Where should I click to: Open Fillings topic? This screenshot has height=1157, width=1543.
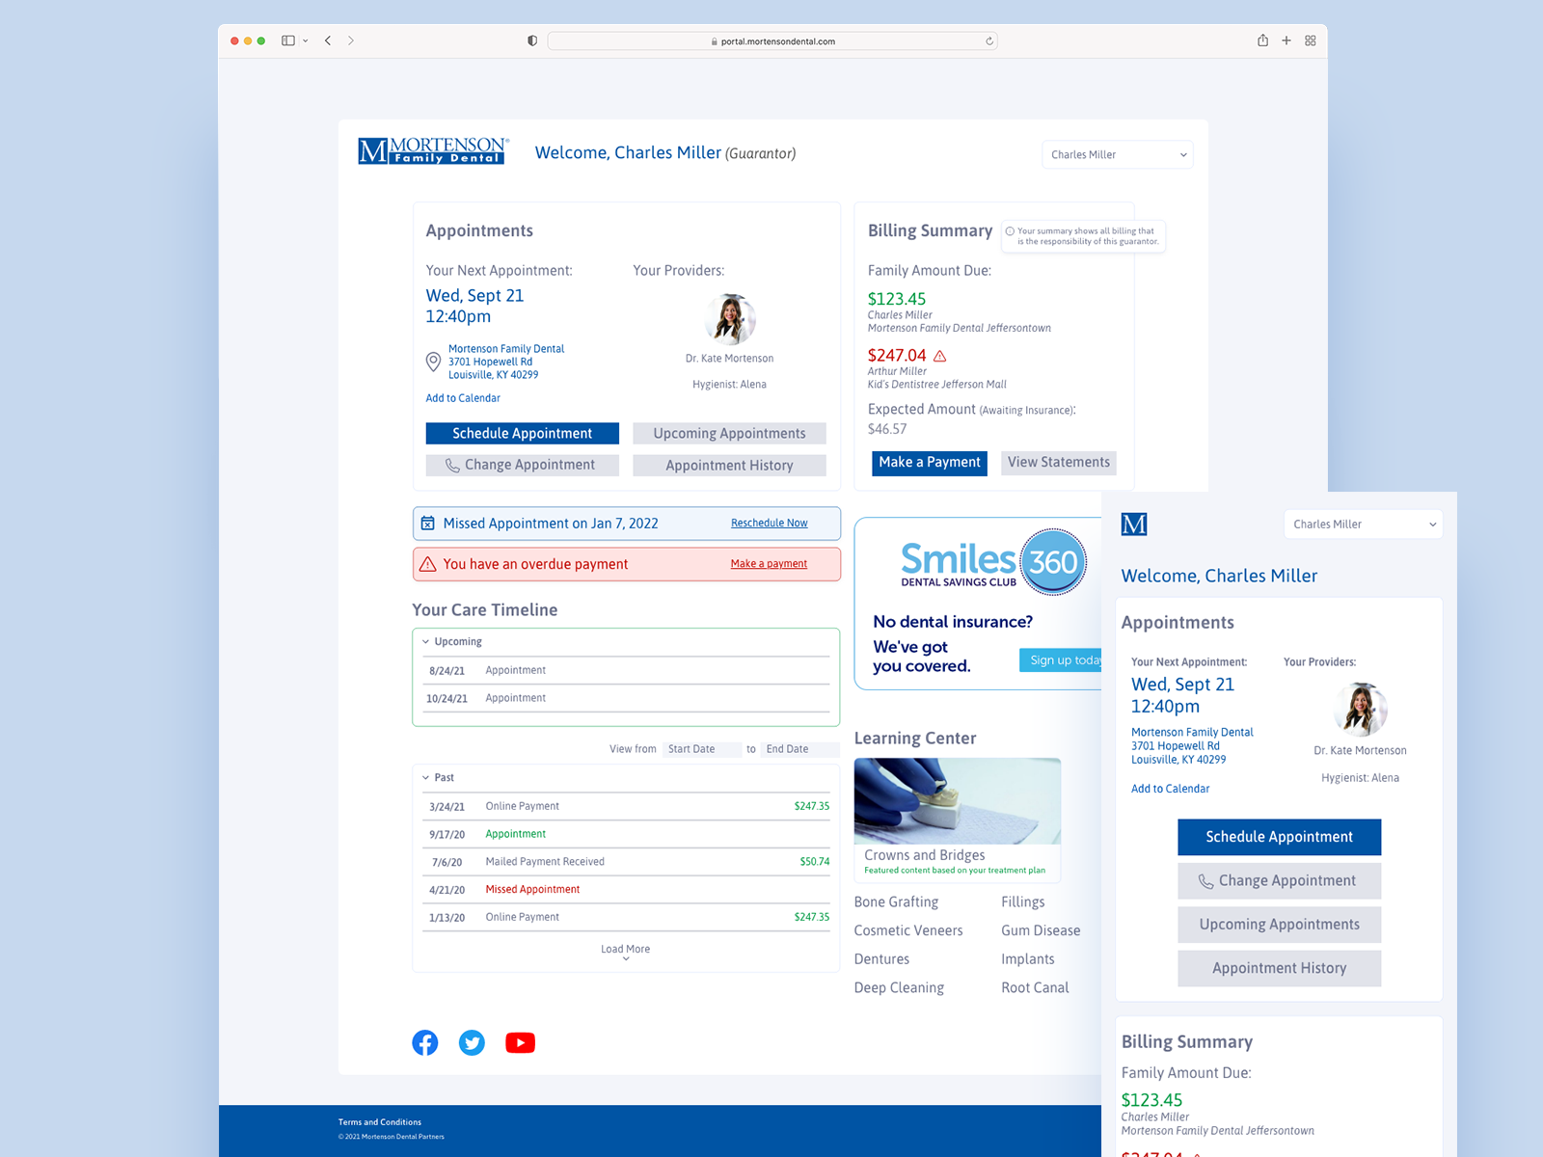click(1022, 902)
